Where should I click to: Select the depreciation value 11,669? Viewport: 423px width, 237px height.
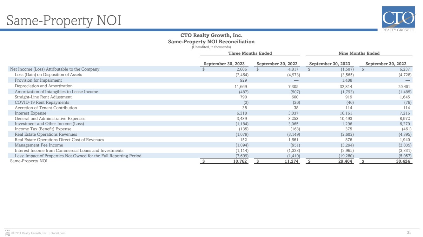240,86
